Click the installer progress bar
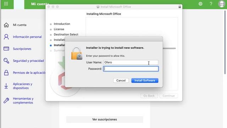The height and width of the screenshot is (128, 227). click(169, 48)
